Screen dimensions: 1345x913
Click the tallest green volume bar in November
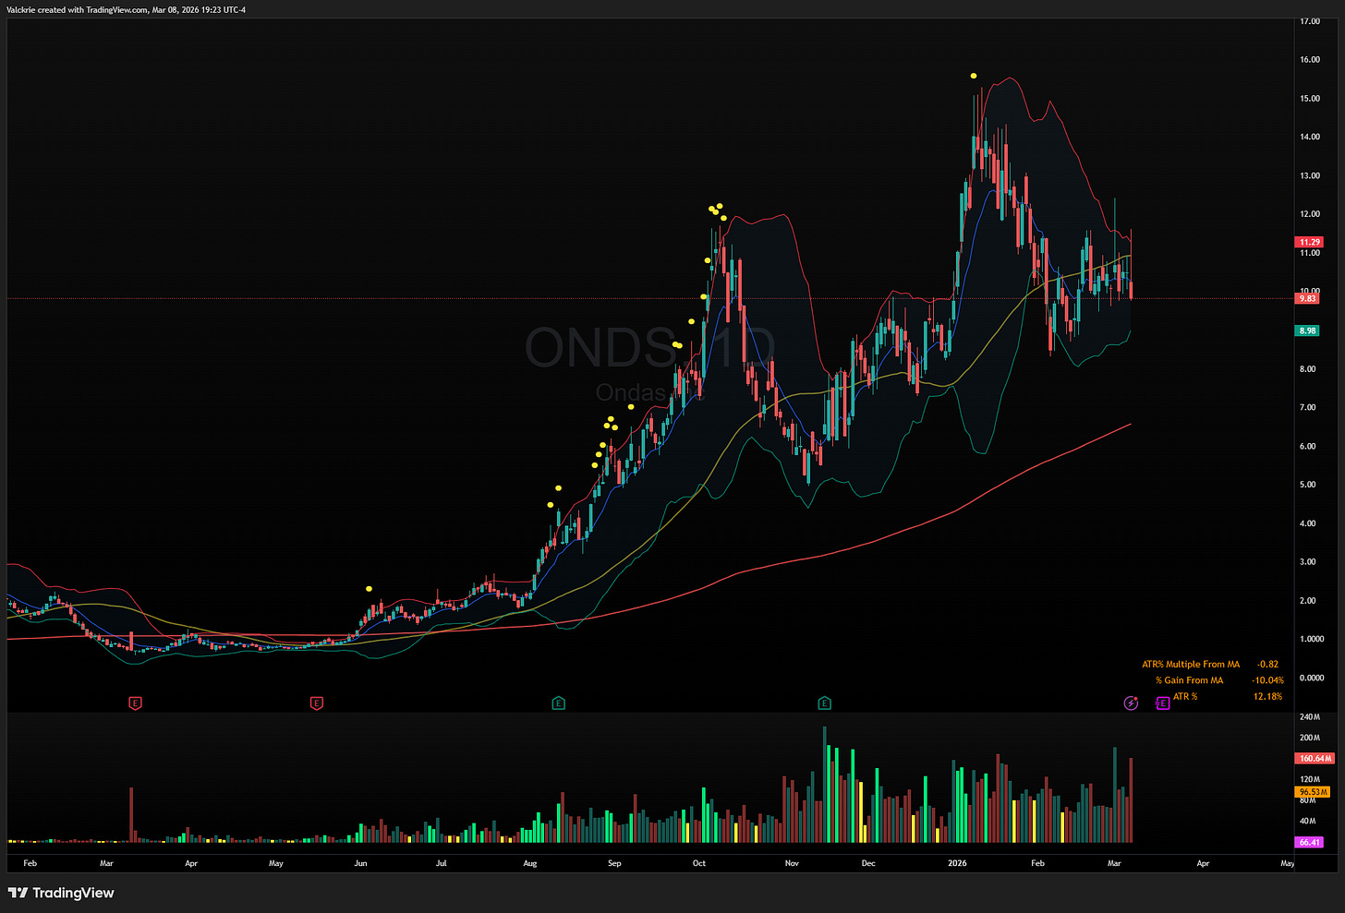coord(825,785)
